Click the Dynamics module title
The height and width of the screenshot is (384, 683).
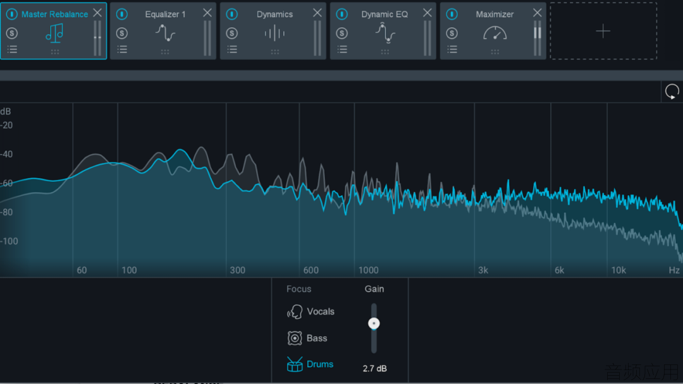(x=274, y=15)
